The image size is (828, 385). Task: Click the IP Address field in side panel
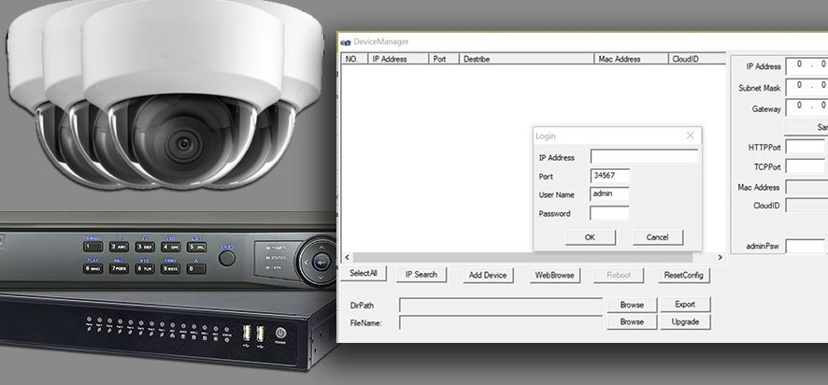point(807,66)
